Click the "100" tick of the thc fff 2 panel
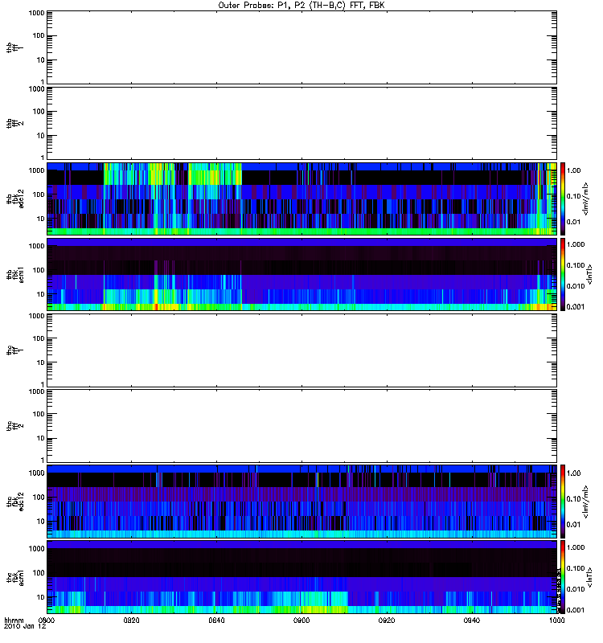 (x=39, y=414)
